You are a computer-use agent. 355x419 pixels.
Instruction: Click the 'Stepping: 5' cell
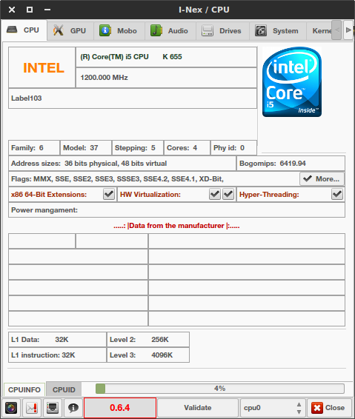pos(138,148)
